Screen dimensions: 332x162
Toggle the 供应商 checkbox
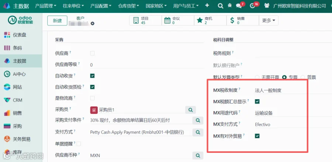[92, 53]
